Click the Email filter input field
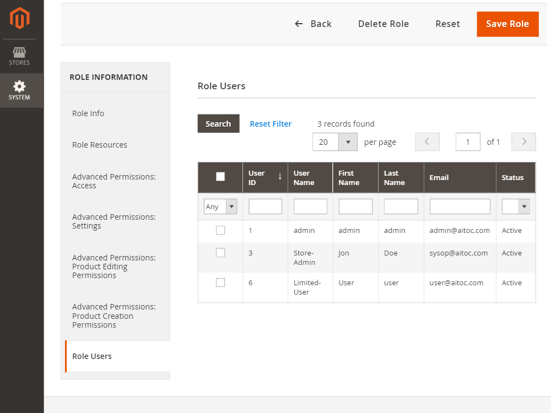The height and width of the screenshot is (413, 551). [x=460, y=207]
